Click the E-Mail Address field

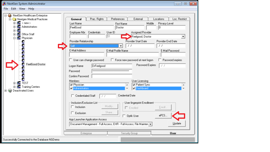click(x=87, y=55)
